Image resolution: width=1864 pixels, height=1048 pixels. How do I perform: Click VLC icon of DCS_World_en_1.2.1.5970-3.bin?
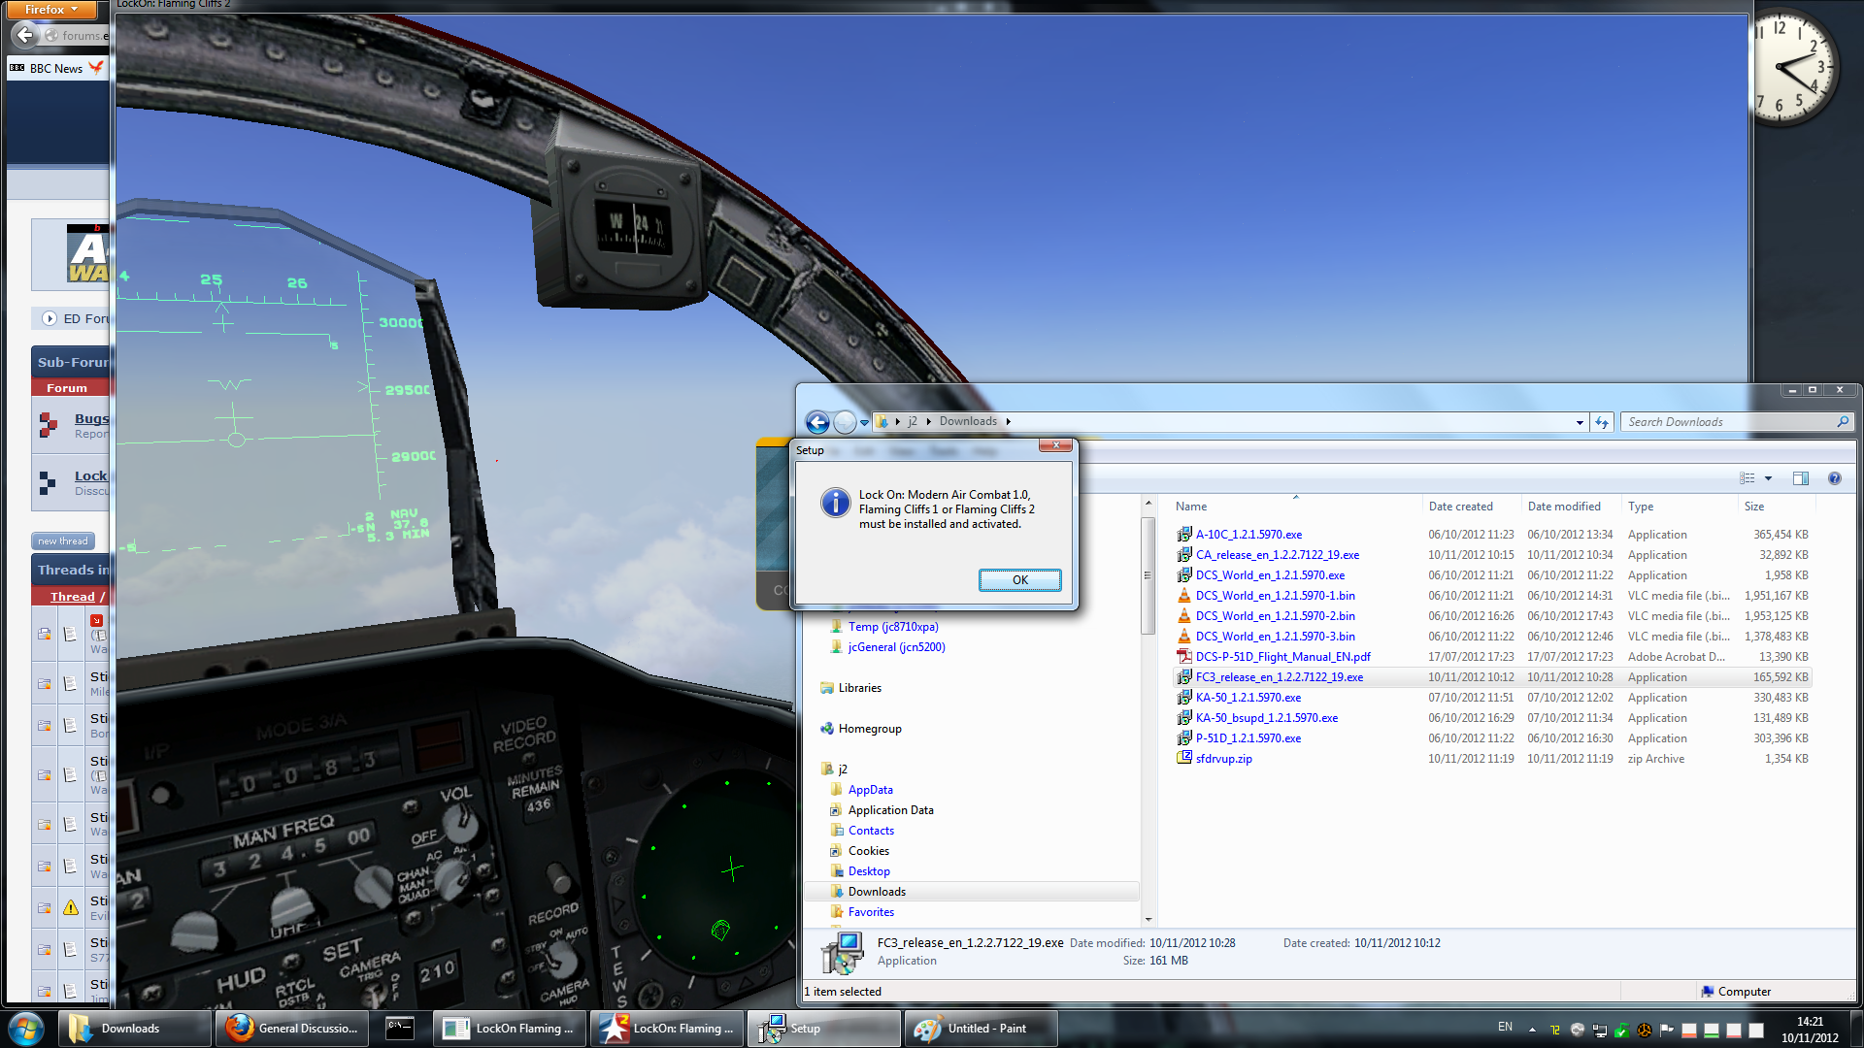1184,637
